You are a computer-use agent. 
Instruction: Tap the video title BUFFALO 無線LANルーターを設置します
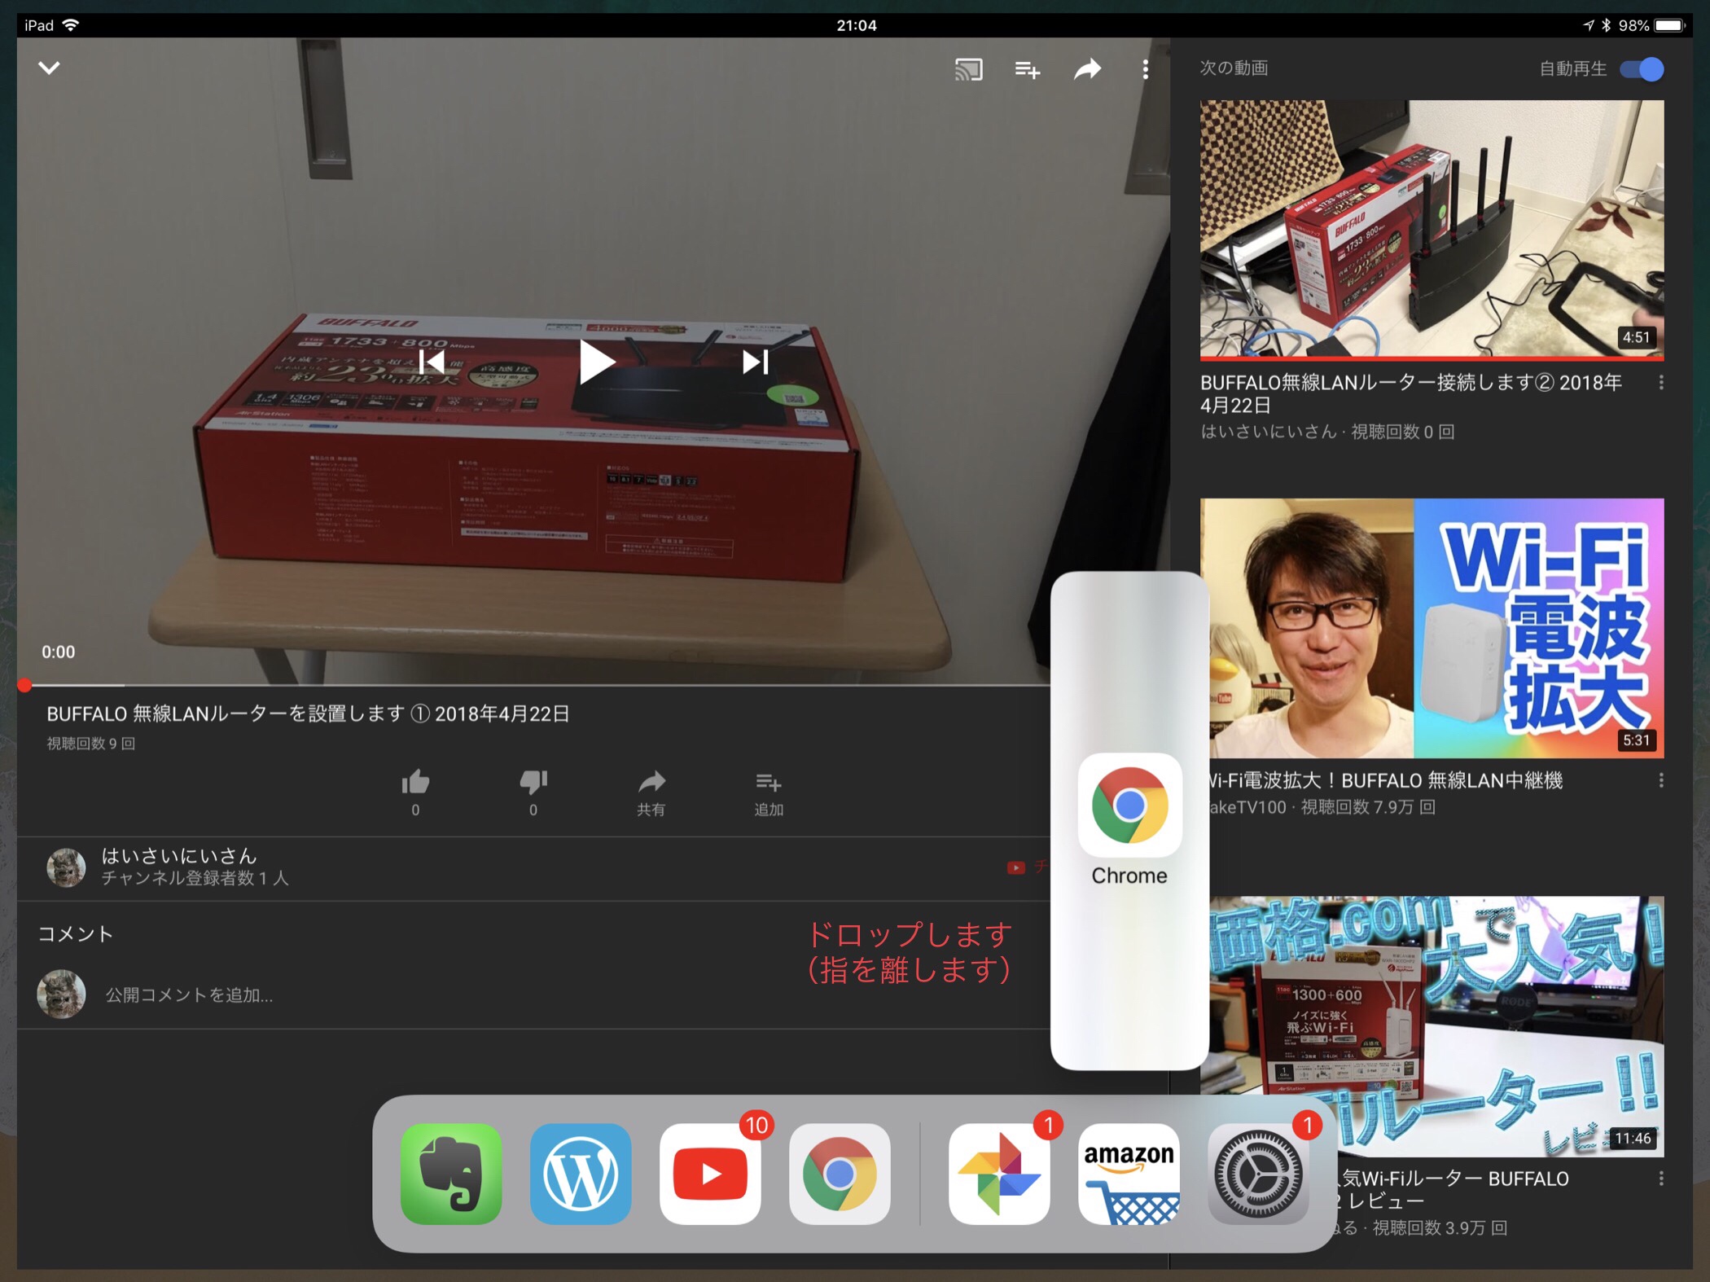[308, 713]
